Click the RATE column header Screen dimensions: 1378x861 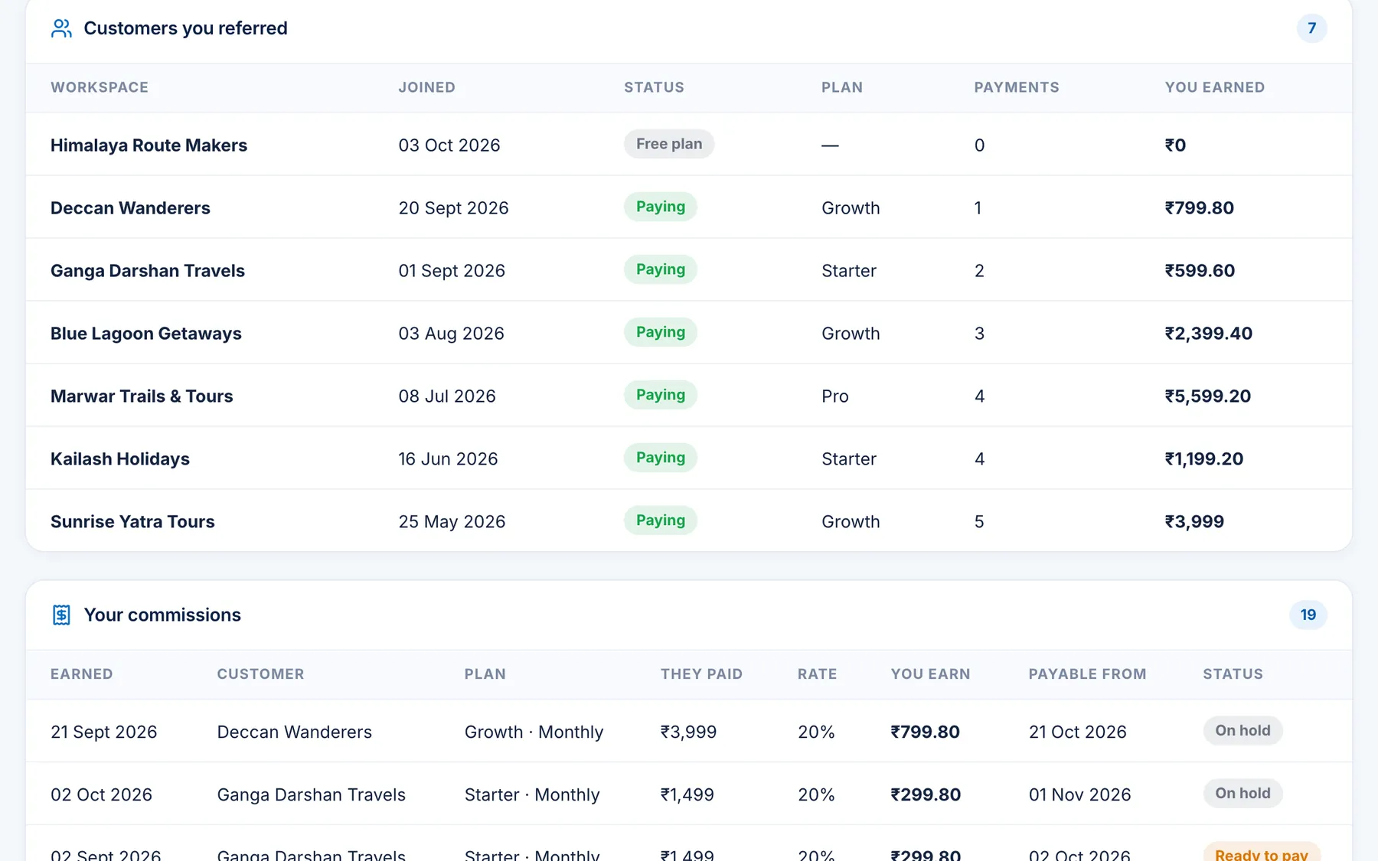(x=818, y=674)
